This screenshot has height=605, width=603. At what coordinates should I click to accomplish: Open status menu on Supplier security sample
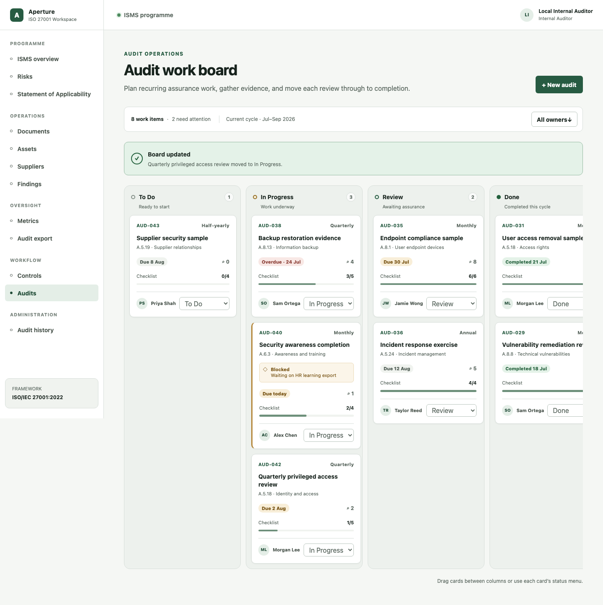[x=204, y=304]
